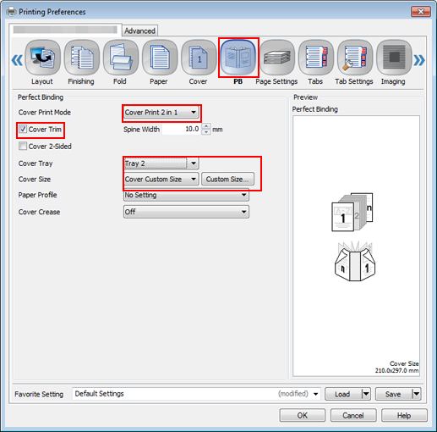Open the Favorite Setting dropdown
The height and width of the screenshot is (432, 437).
click(196, 394)
